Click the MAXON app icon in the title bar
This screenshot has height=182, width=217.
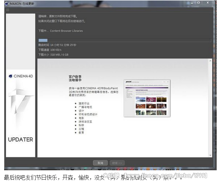(6, 3)
